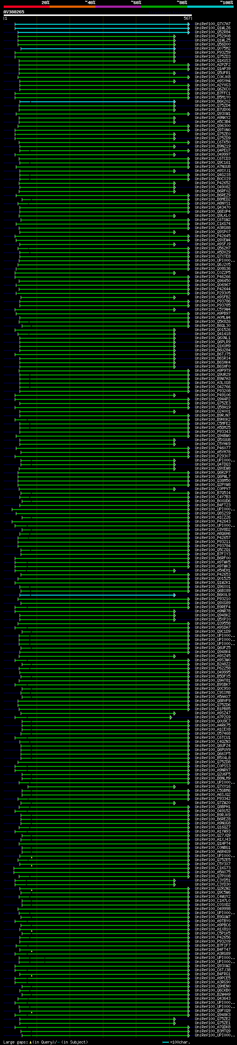Click the orange ~40% identity legend bar
This screenshot has width=237, height=1045.
click(73, 7)
